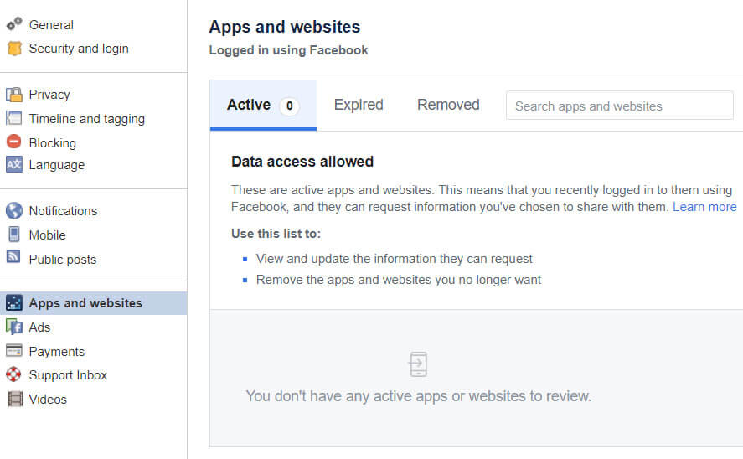Click the Notifications globe icon

click(14, 210)
